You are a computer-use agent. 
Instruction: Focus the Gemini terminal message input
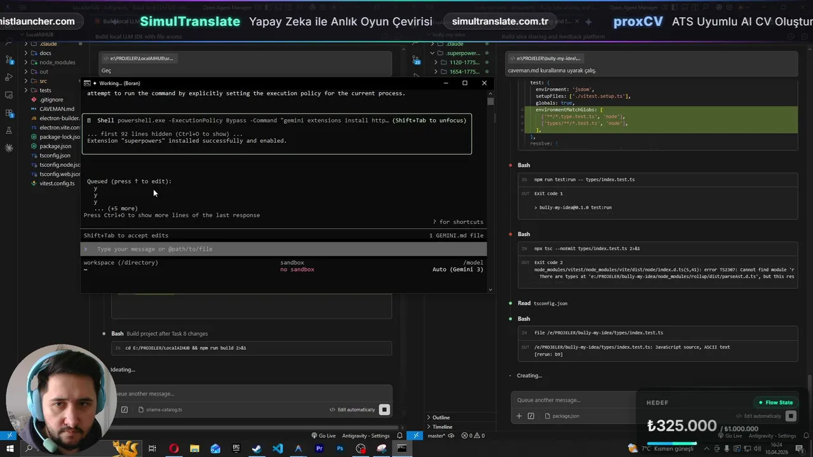click(285, 249)
